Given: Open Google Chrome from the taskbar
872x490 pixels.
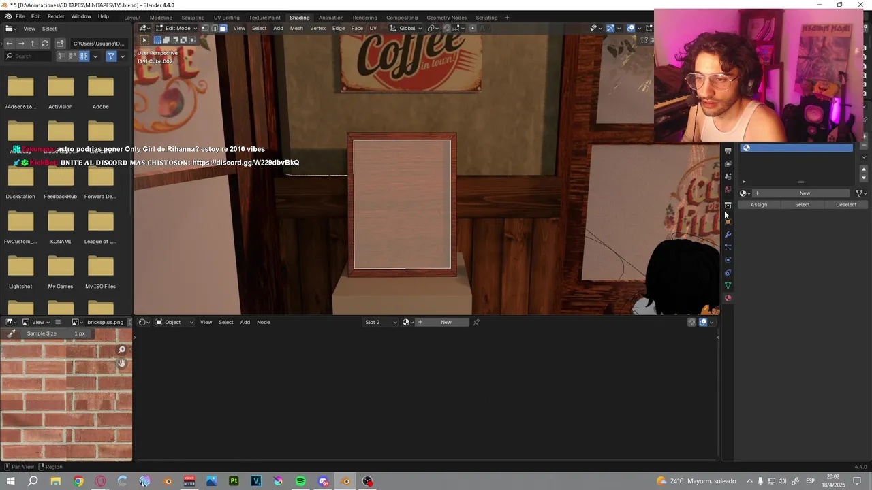Looking at the screenshot, I should [78, 481].
